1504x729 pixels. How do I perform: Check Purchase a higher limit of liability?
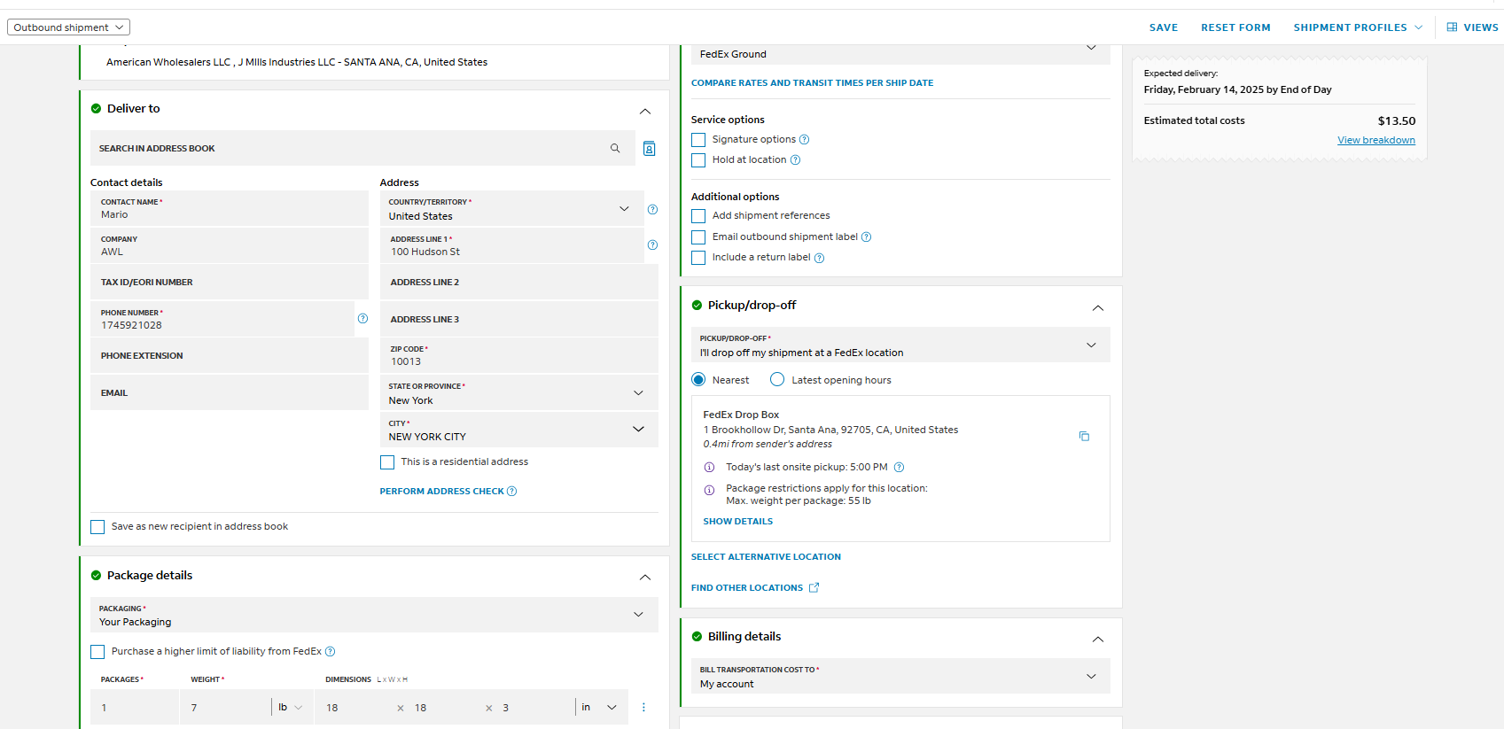[x=97, y=652]
